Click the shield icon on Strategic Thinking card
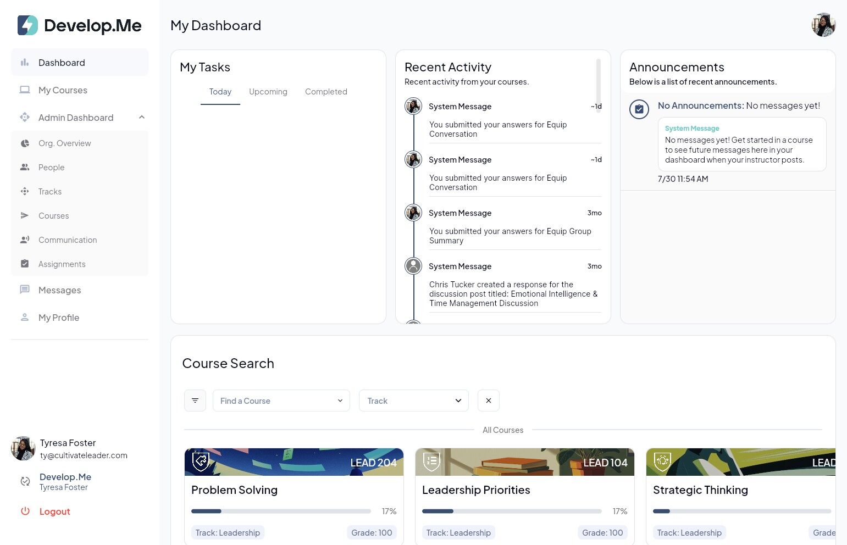The image size is (847, 545). tap(663, 461)
